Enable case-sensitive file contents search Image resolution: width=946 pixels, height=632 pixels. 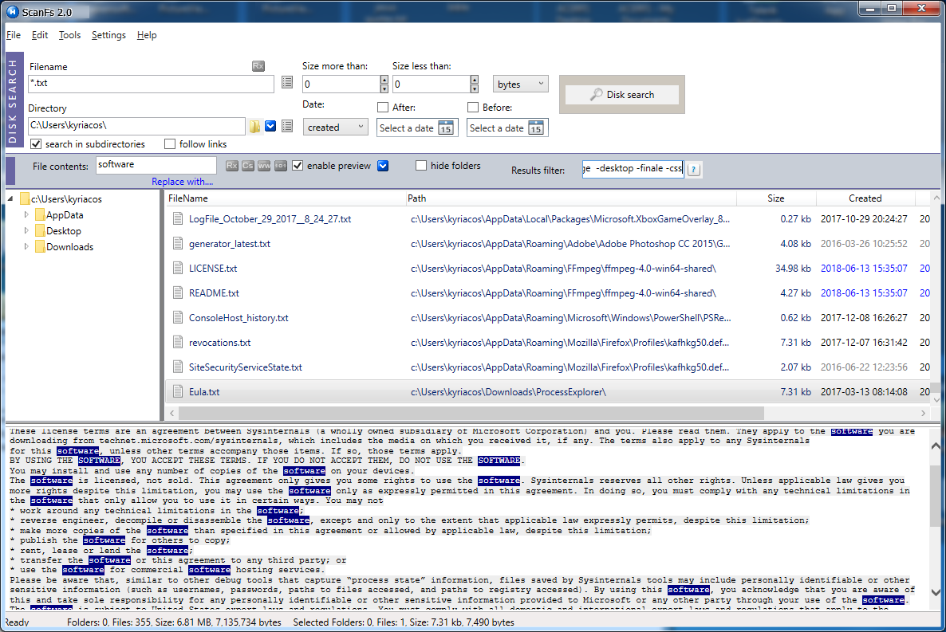247,165
